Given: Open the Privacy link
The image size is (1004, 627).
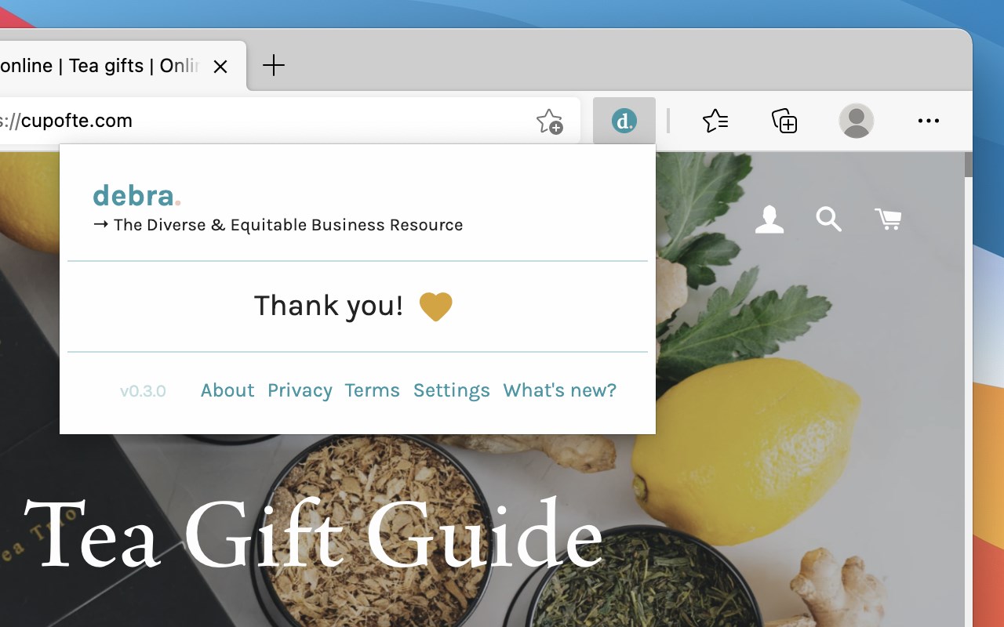Looking at the screenshot, I should pos(300,390).
